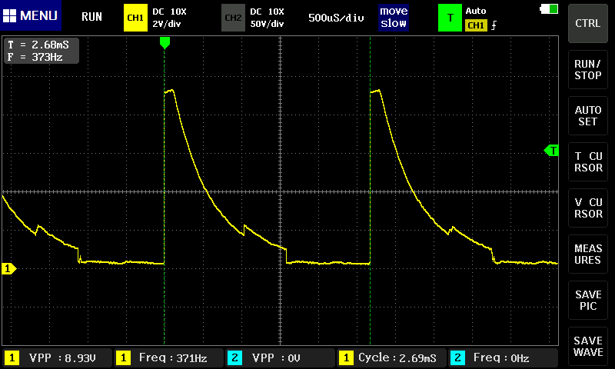Click yellow 1 badge beside Freq 371Hz
The width and height of the screenshot is (615, 369).
[x=123, y=358]
